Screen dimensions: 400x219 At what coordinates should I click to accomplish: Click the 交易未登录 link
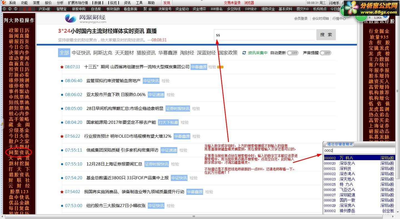pos(232,3)
